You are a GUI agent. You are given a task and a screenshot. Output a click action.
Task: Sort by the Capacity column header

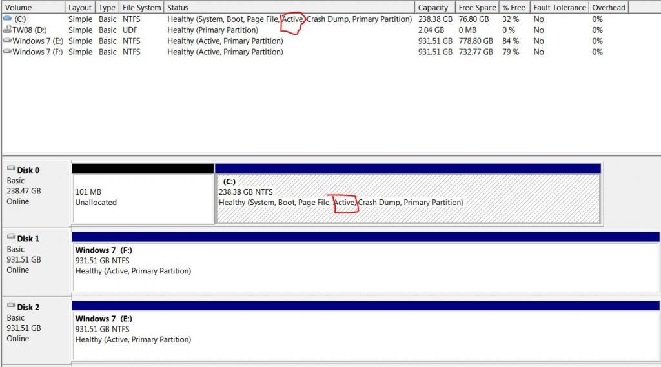point(434,8)
